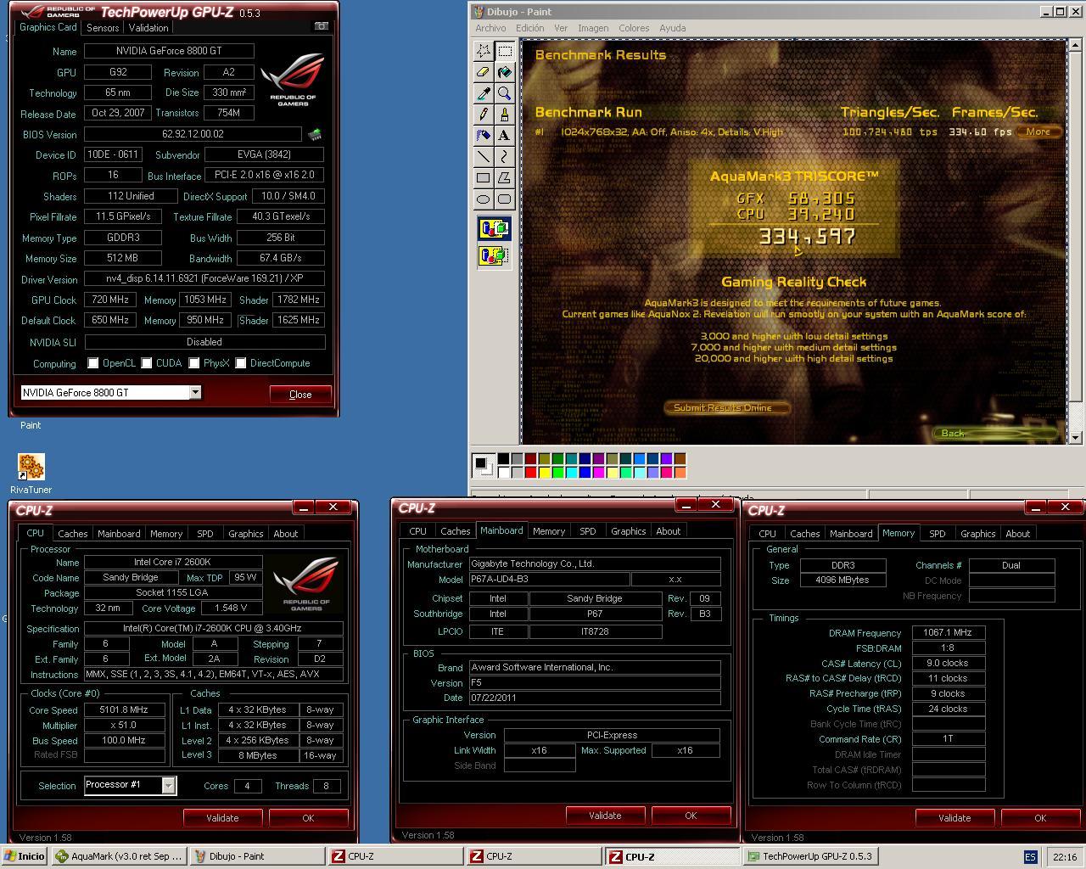
Task: Choose the Eraser tool in Paint
Action: click(x=483, y=72)
